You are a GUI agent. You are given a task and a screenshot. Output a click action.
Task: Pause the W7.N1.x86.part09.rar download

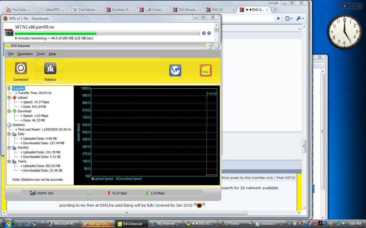[204, 33]
